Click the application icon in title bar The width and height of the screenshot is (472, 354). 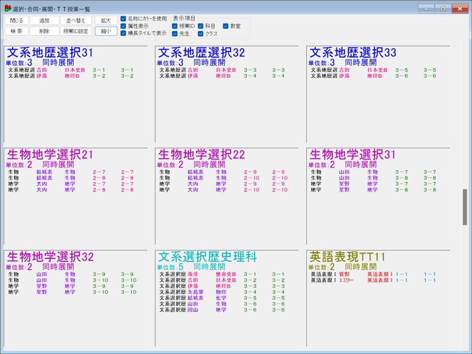[x=7, y=7]
